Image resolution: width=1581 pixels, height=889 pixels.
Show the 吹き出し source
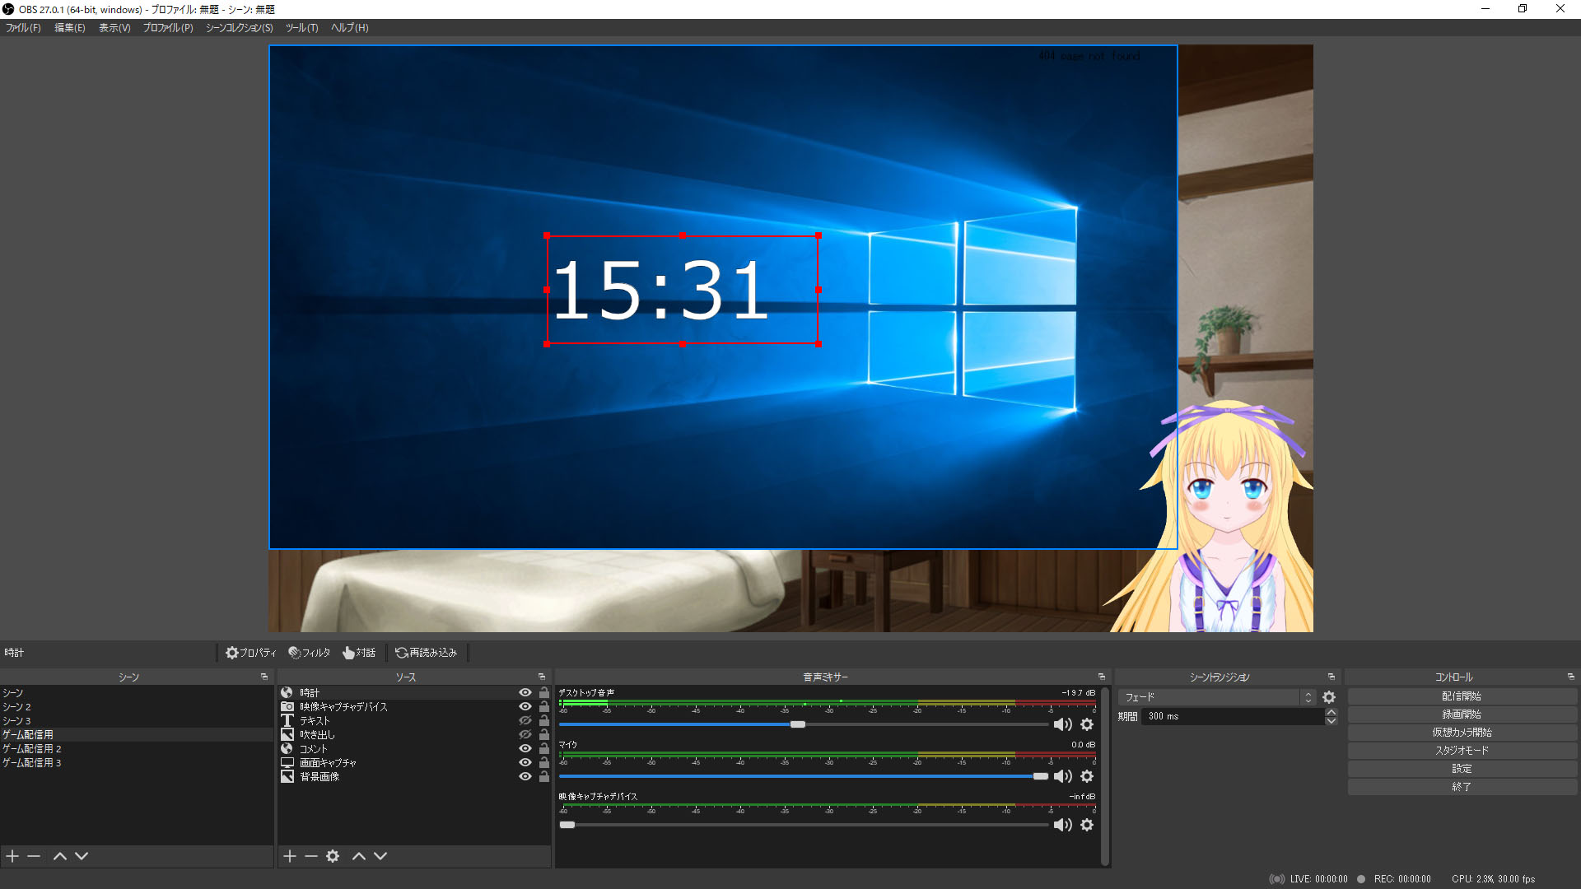(x=525, y=735)
